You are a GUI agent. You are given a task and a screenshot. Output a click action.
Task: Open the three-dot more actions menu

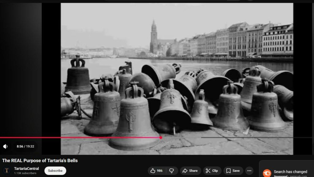(x=249, y=171)
